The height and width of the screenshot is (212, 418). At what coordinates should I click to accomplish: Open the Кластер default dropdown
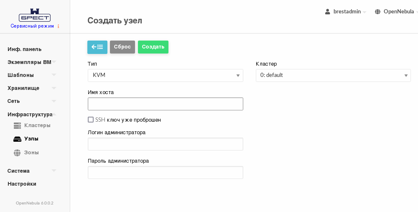pyautogui.click(x=333, y=75)
